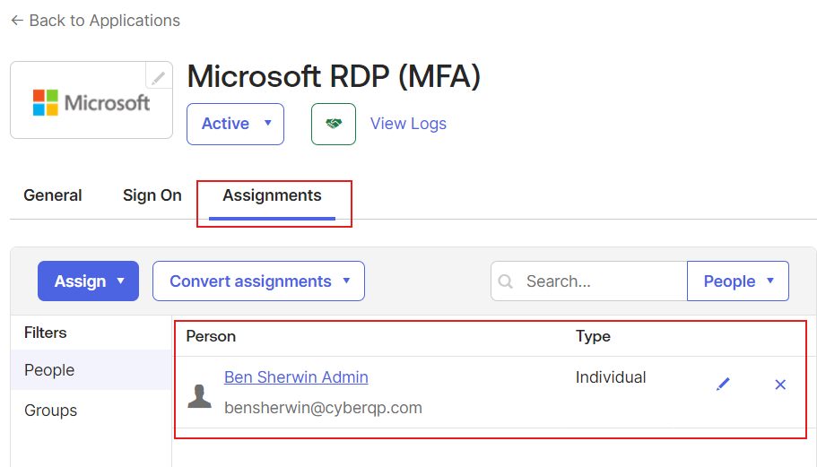Image resolution: width=817 pixels, height=467 pixels.
Task: Click the user avatar beside Ben Sherwin Admin
Action: (x=199, y=395)
